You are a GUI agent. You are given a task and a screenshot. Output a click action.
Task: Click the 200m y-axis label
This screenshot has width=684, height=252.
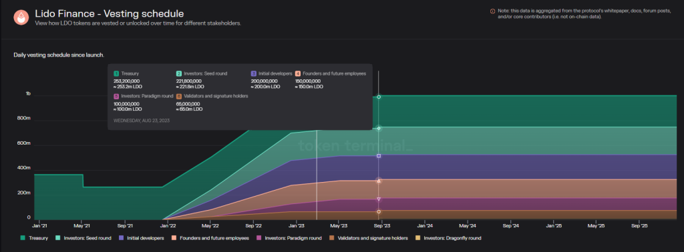tap(23, 193)
